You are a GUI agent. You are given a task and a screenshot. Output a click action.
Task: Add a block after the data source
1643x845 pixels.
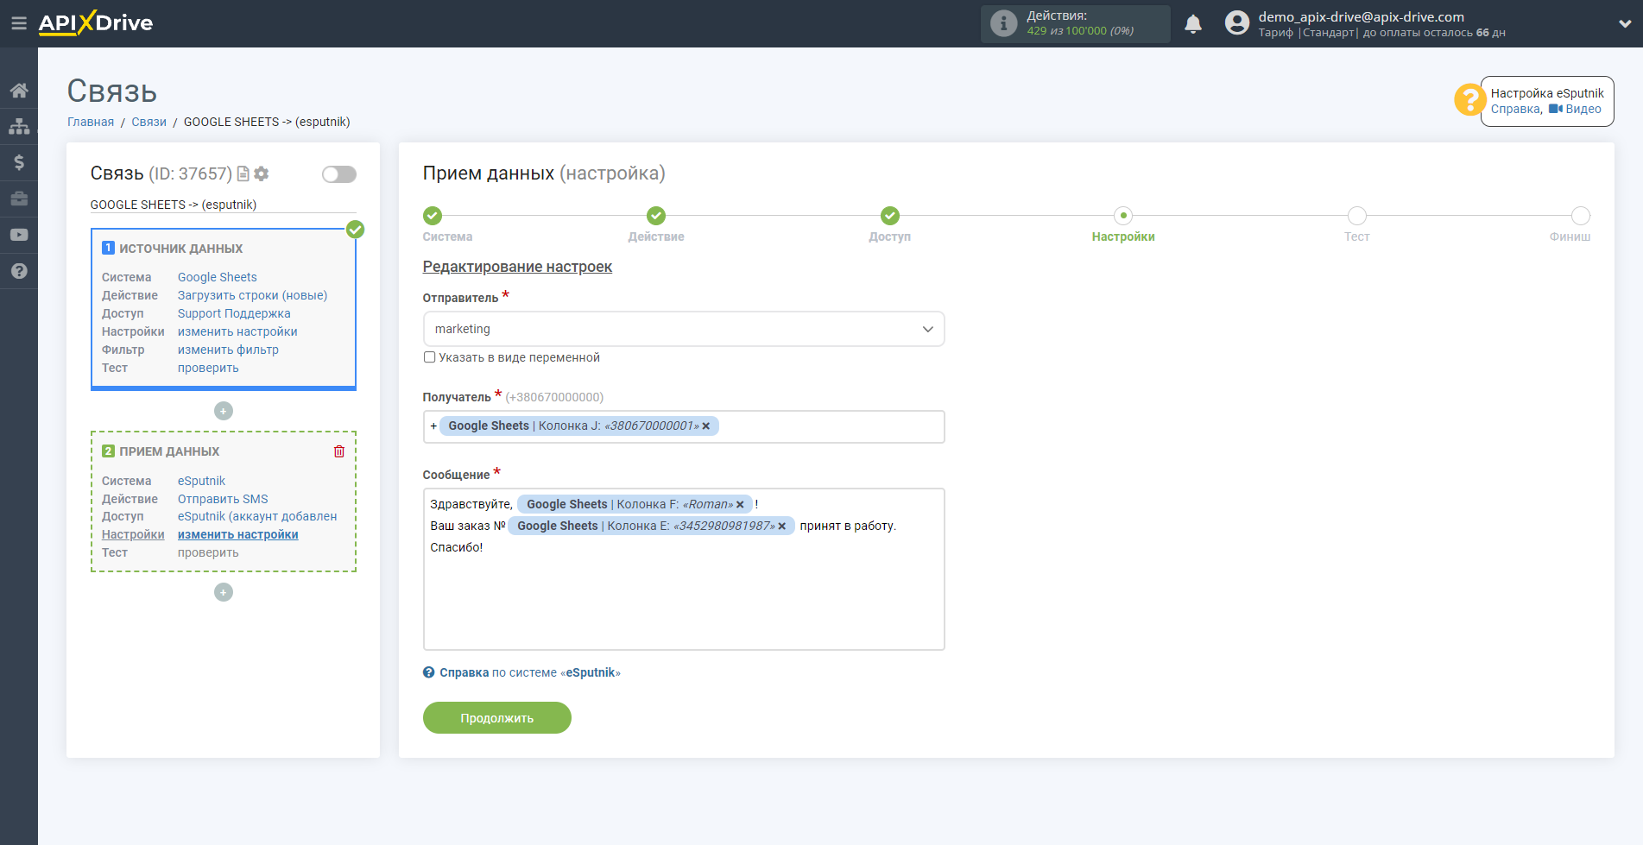tap(224, 411)
